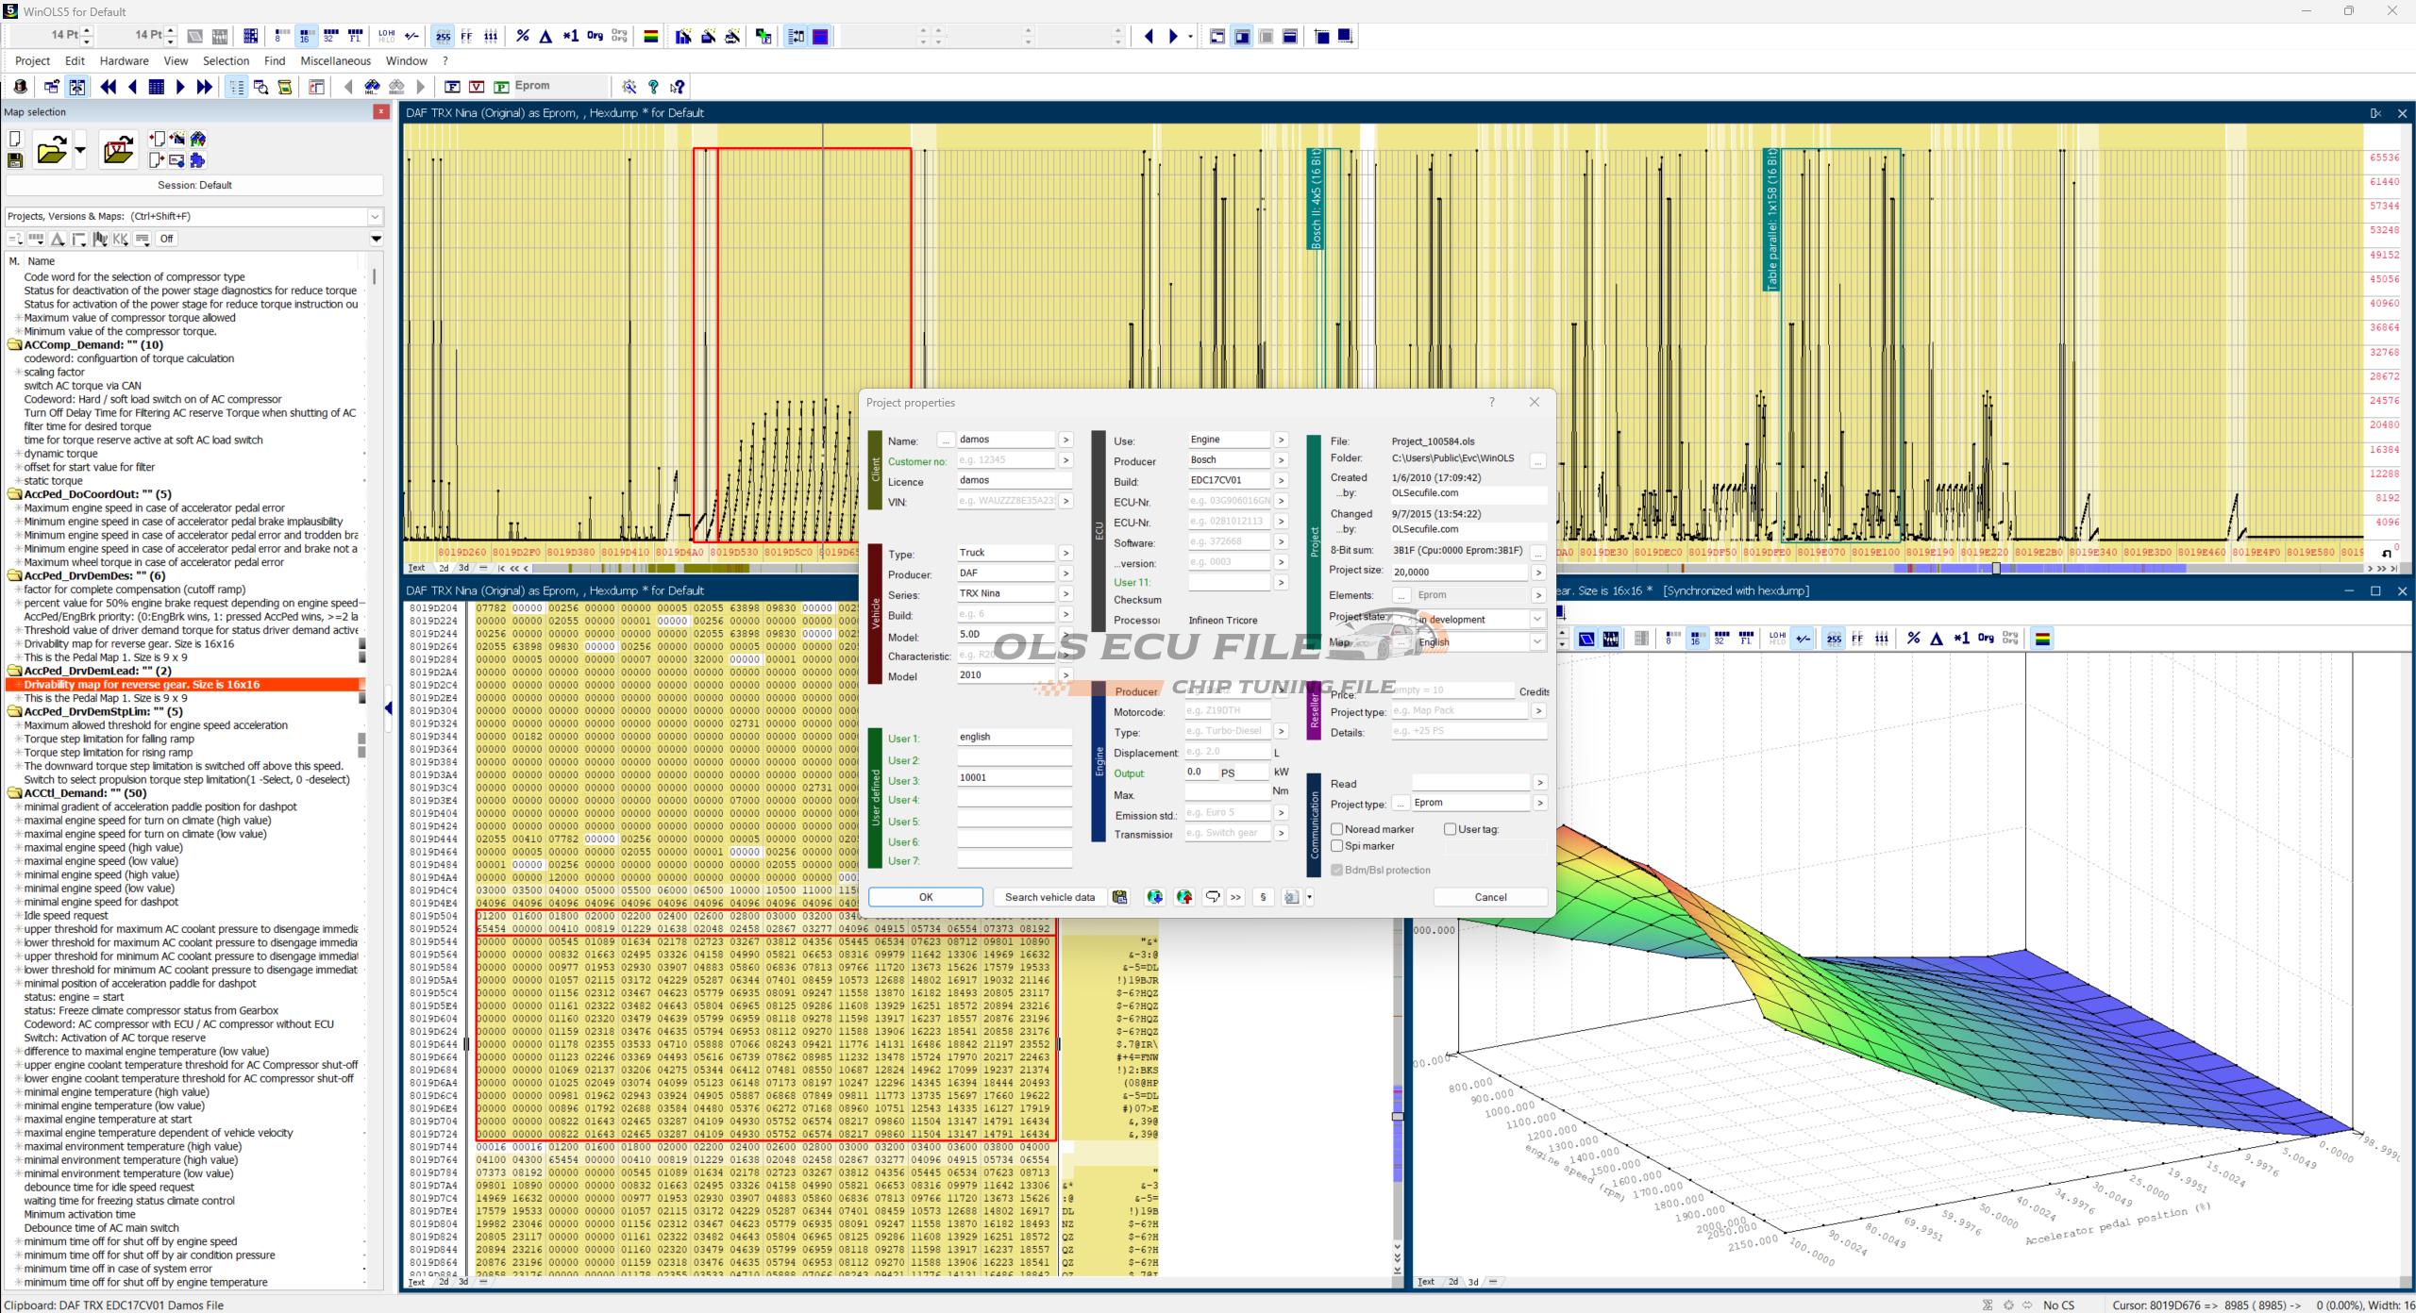Enable the Noread marker checkbox
The width and height of the screenshot is (2416, 1313).
(x=1336, y=829)
